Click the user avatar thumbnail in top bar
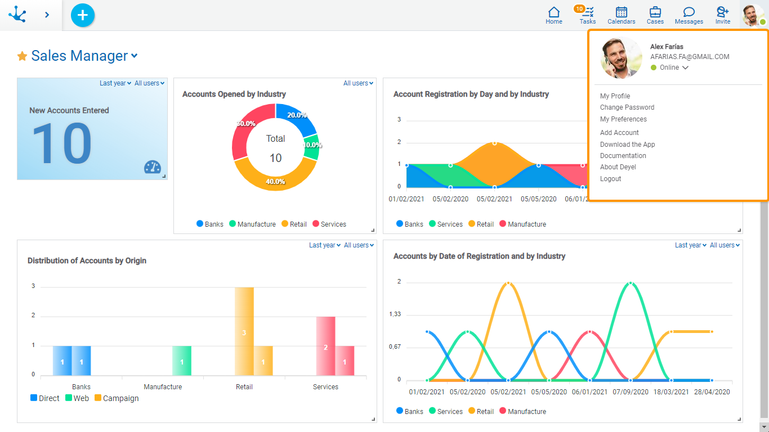 point(753,15)
